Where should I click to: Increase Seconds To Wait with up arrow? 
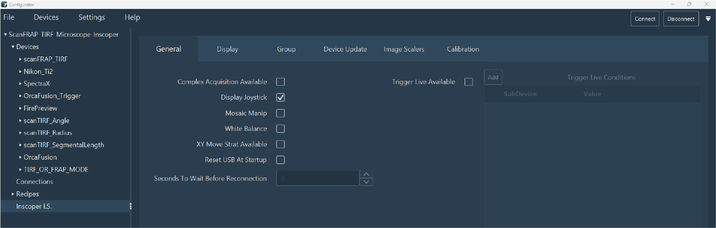pyautogui.click(x=366, y=174)
